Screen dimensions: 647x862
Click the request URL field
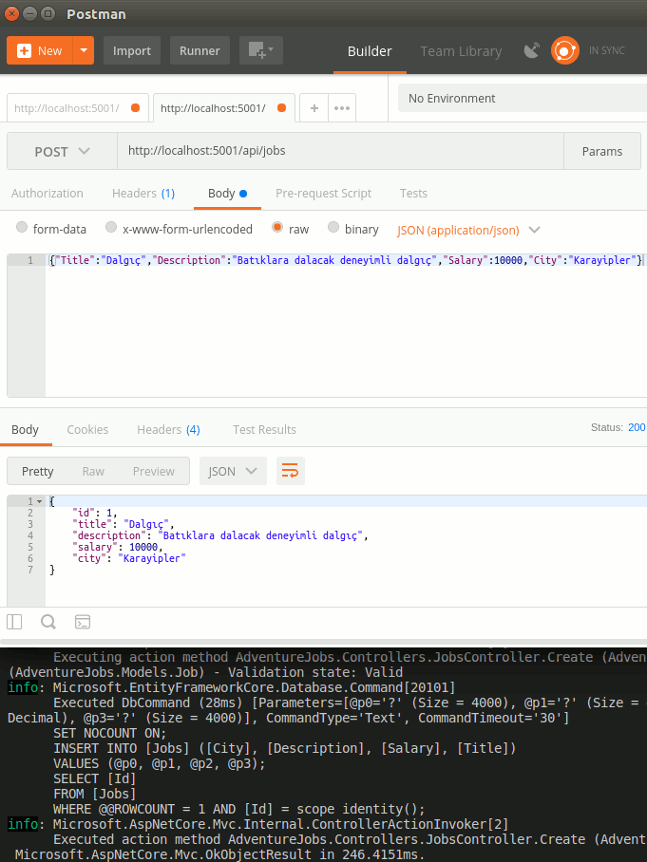[340, 151]
